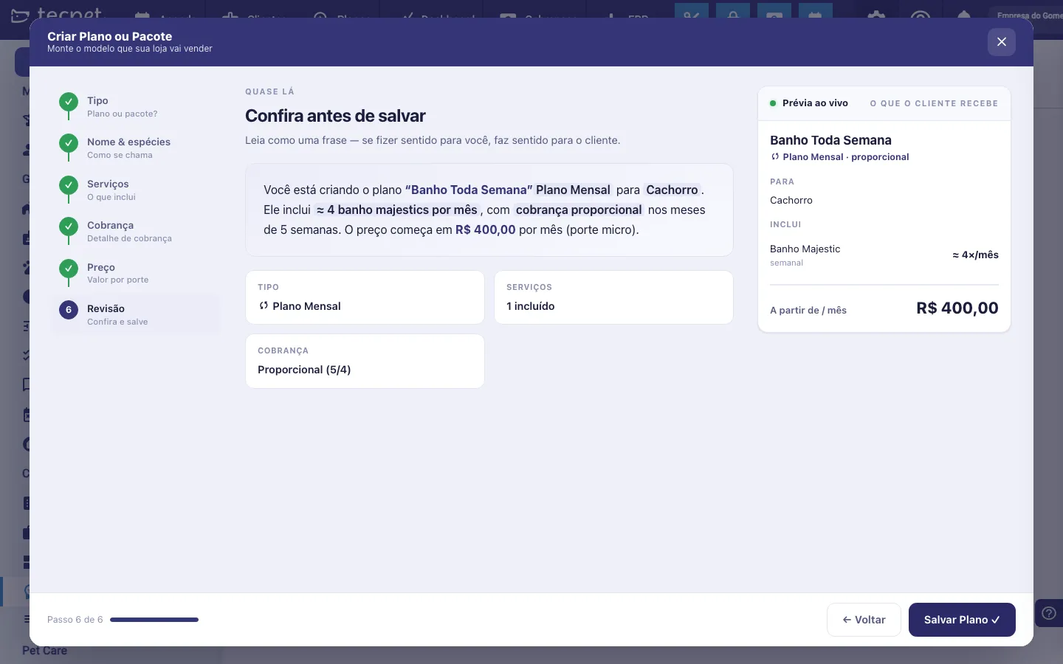
Task: Open the Nome & espécies step
Action: pyautogui.click(x=136, y=148)
